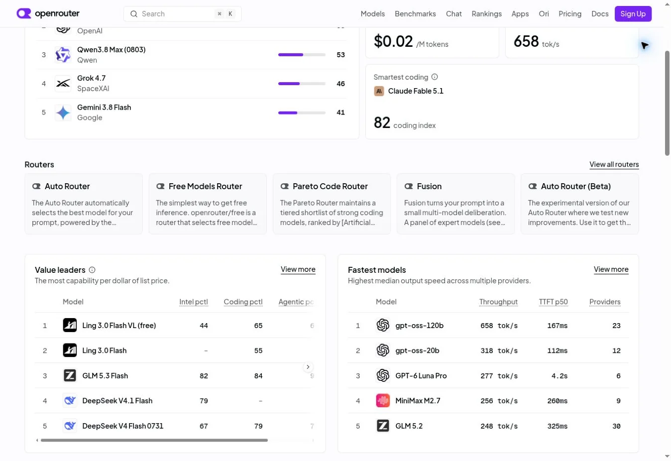
Task: Click the Auto Router card icon
Action: 36,186
